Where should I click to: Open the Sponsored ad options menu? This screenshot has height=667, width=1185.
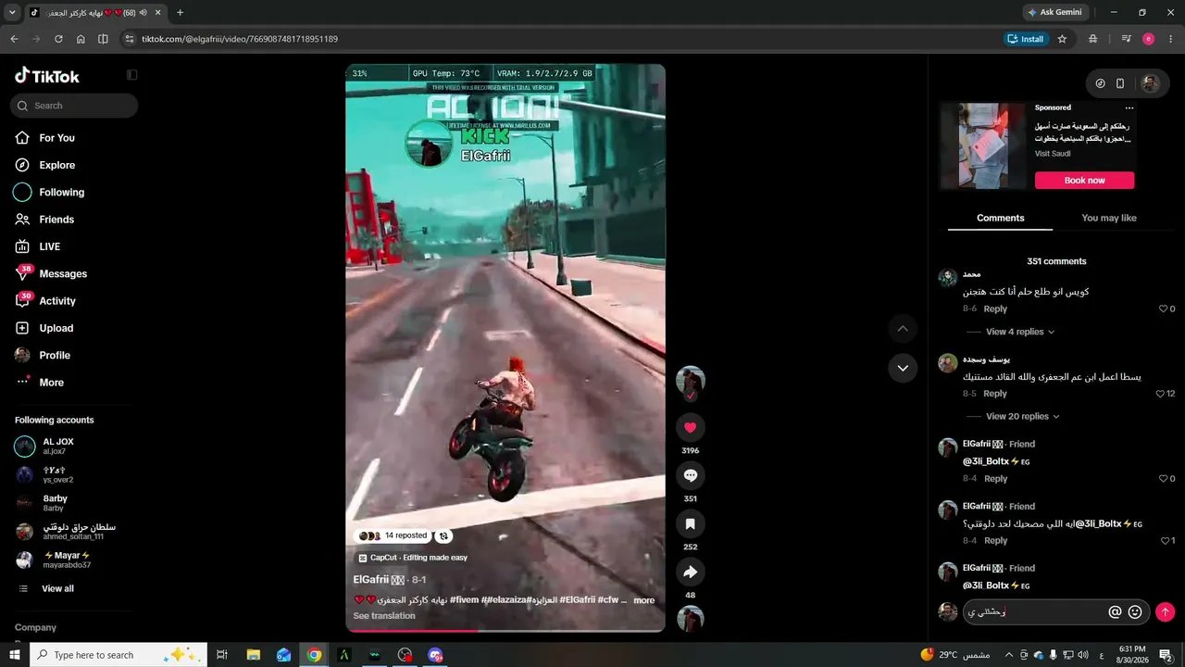[x=1129, y=108]
